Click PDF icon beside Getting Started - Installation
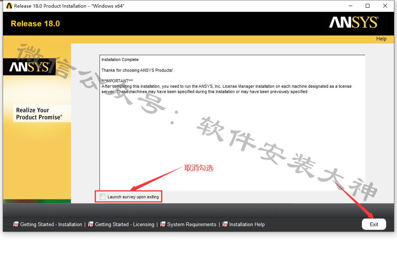397x254 pixels. (x=16, y=224)
